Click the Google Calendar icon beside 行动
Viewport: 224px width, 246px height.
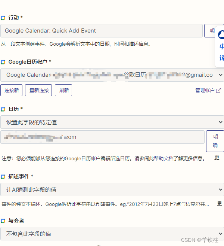click(3, 18)
